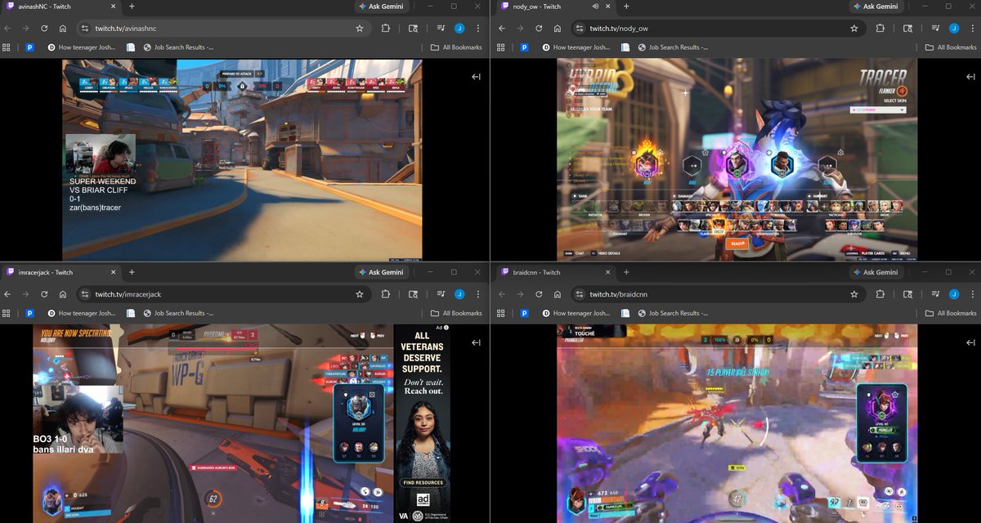
Task: Click Ask Gemini in the braidcnn window
Action: 875,272
